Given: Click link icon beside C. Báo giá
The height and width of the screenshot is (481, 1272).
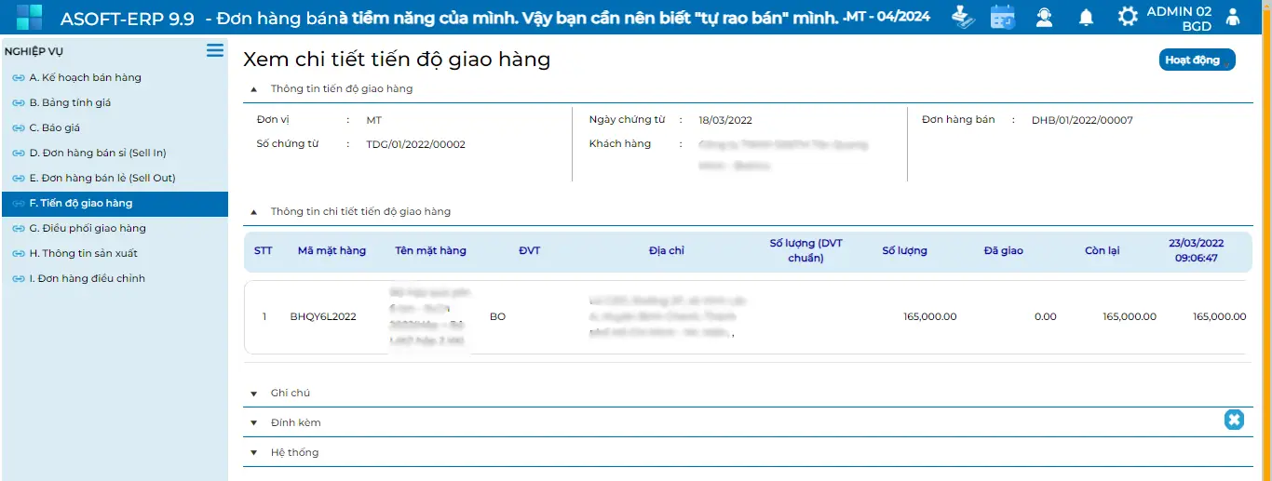Looking at the screenshot, I should point(18,128).
